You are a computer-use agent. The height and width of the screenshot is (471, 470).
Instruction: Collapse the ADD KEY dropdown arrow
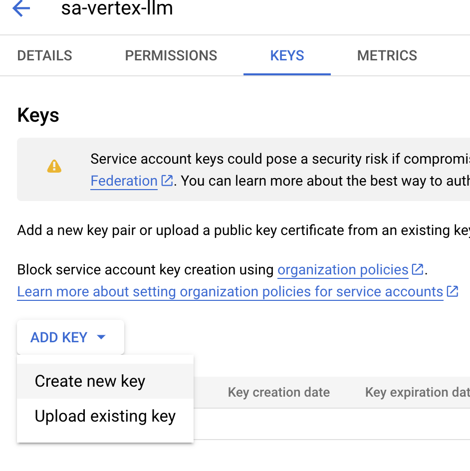click(x=101, y=337)
